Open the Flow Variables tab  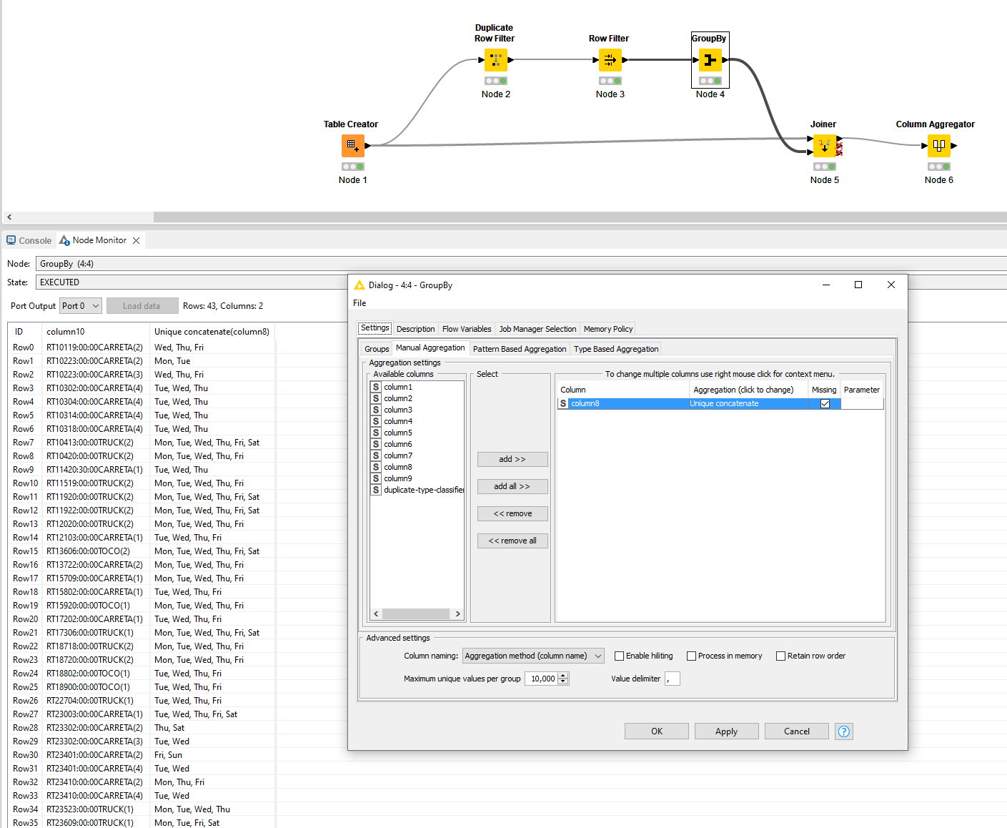coord(467,329)
